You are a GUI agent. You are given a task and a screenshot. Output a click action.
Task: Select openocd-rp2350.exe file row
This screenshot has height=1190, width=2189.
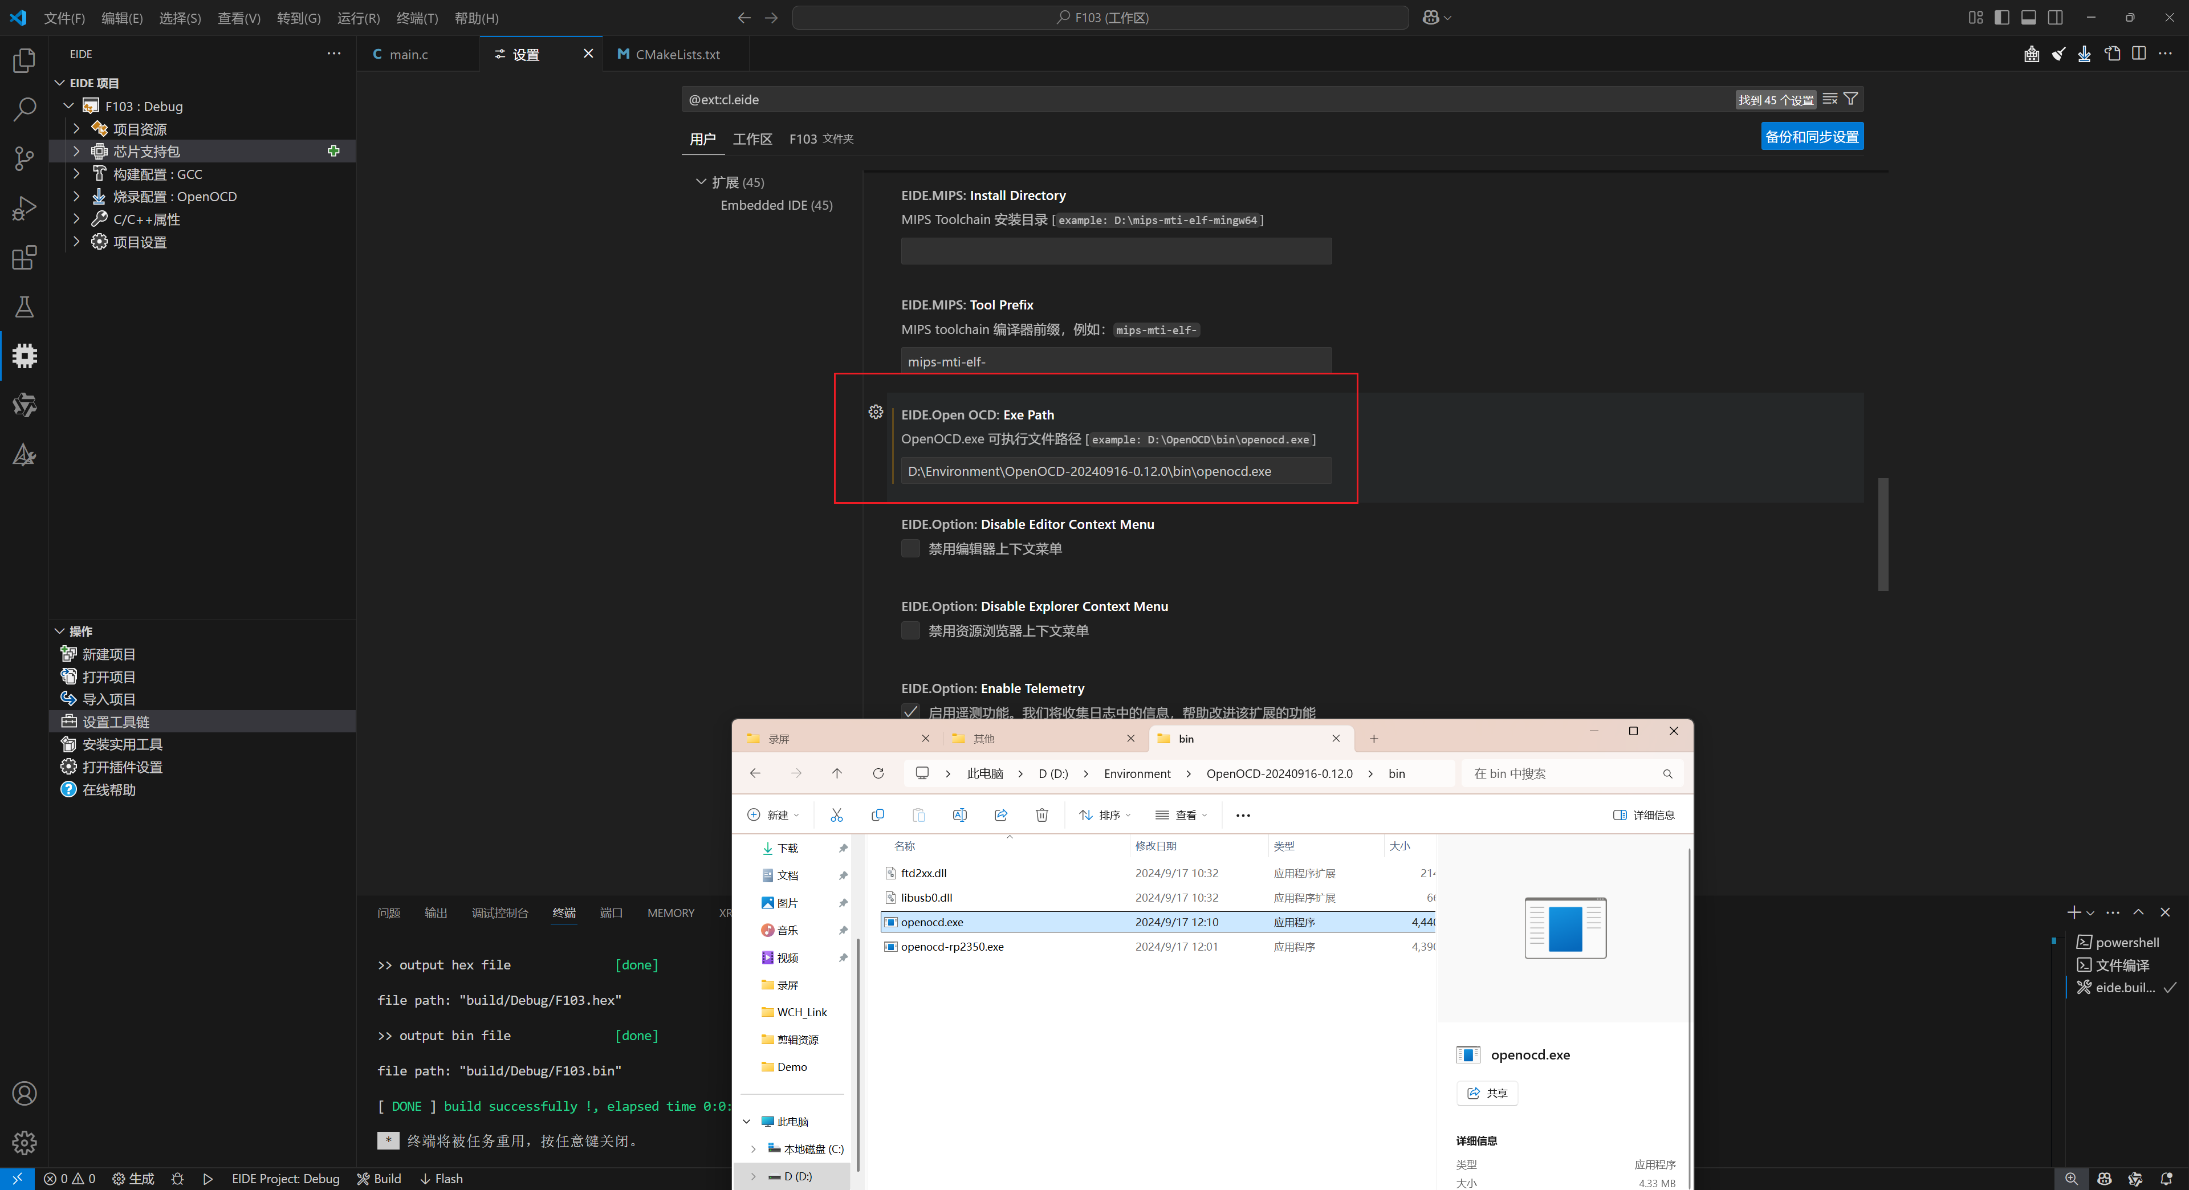[x=1157, y=946]
